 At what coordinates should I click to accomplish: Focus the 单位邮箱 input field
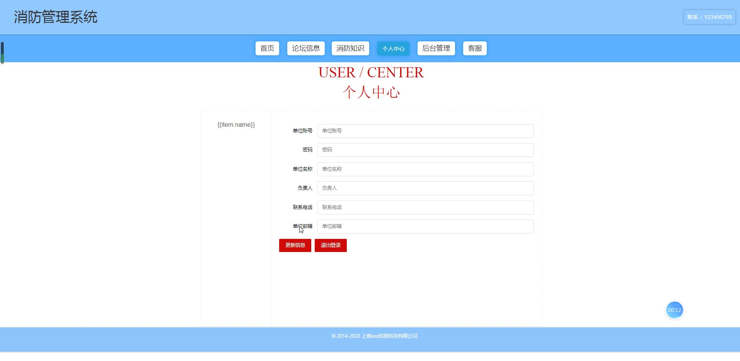coord(425,226)
